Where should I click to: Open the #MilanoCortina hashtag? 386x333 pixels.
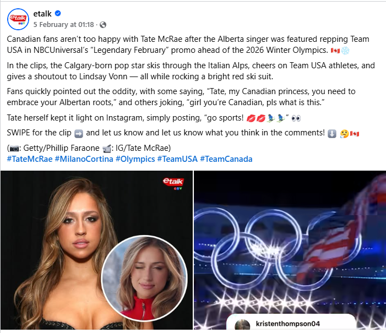click(x=84, y=159)
